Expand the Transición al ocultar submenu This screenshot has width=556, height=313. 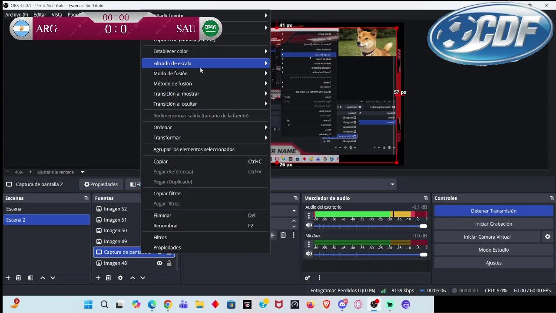coord(205,104)
